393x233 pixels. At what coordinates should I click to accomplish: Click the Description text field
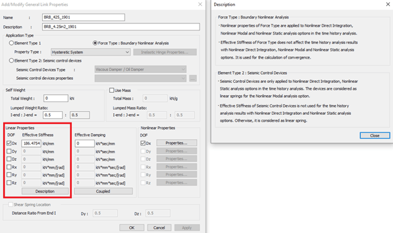[121, 27]
